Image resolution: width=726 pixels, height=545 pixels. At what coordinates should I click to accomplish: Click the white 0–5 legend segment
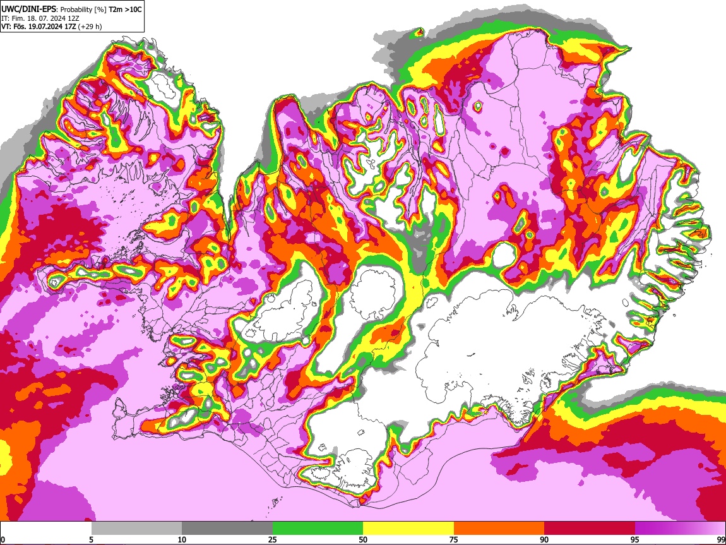point(46,528)
